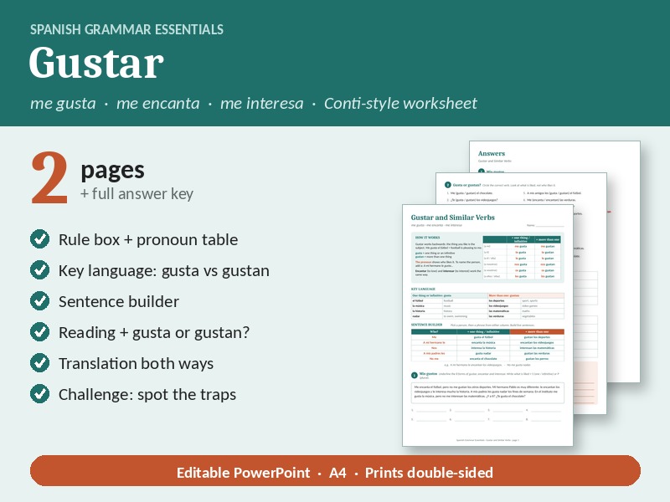This screenshot has height=502, width=670.
Task: Click 'A4' in the orange banner
Action: 338,473
